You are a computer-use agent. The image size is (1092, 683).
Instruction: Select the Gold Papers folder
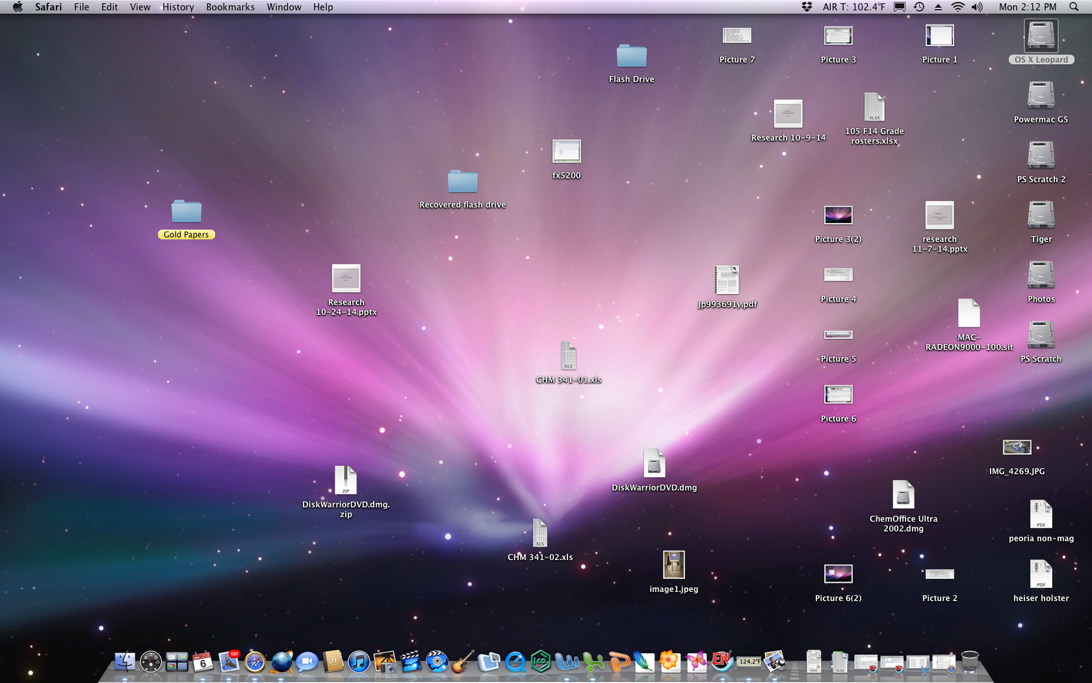pos(187,212)
